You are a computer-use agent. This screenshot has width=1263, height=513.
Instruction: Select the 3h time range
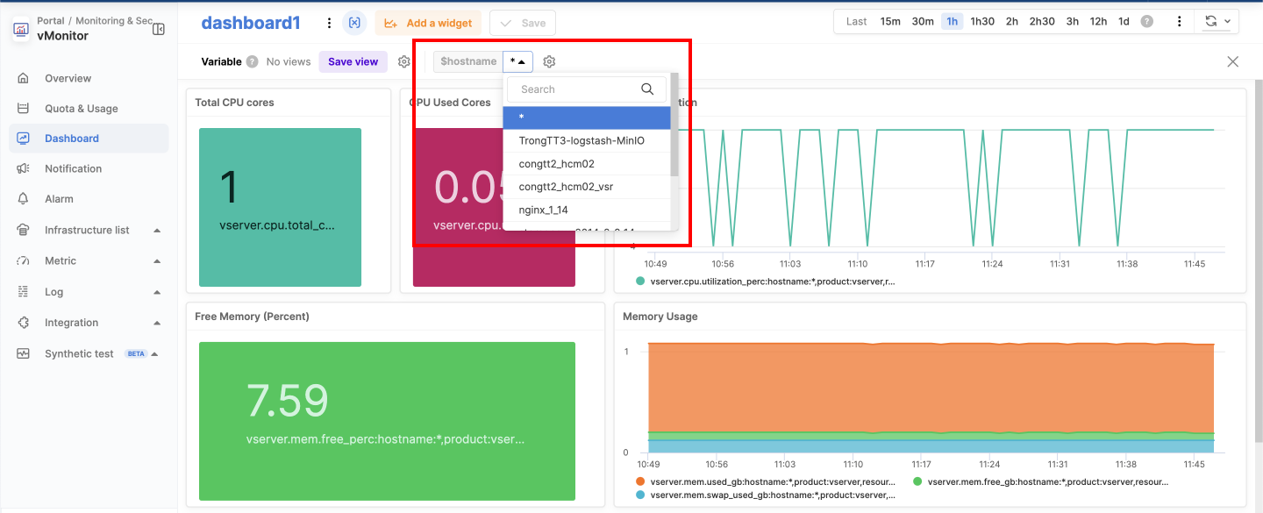pyautogui.click(x=1072, y=22)
